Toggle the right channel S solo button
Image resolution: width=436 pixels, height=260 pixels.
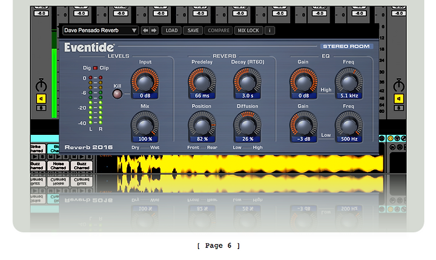398,108
